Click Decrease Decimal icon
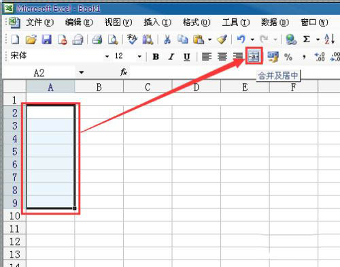 pyautogui.click(x=335, y=57)
